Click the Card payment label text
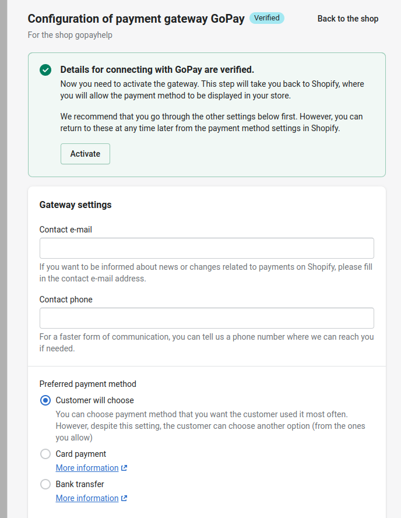 click(80, 454)
